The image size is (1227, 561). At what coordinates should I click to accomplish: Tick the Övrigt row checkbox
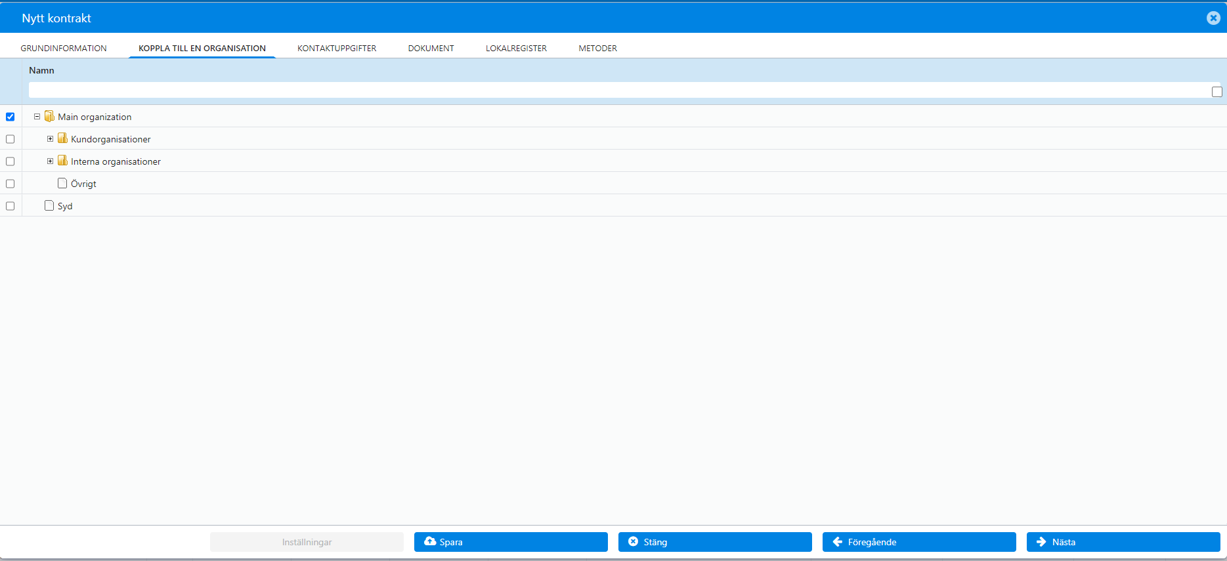(10, 184)
